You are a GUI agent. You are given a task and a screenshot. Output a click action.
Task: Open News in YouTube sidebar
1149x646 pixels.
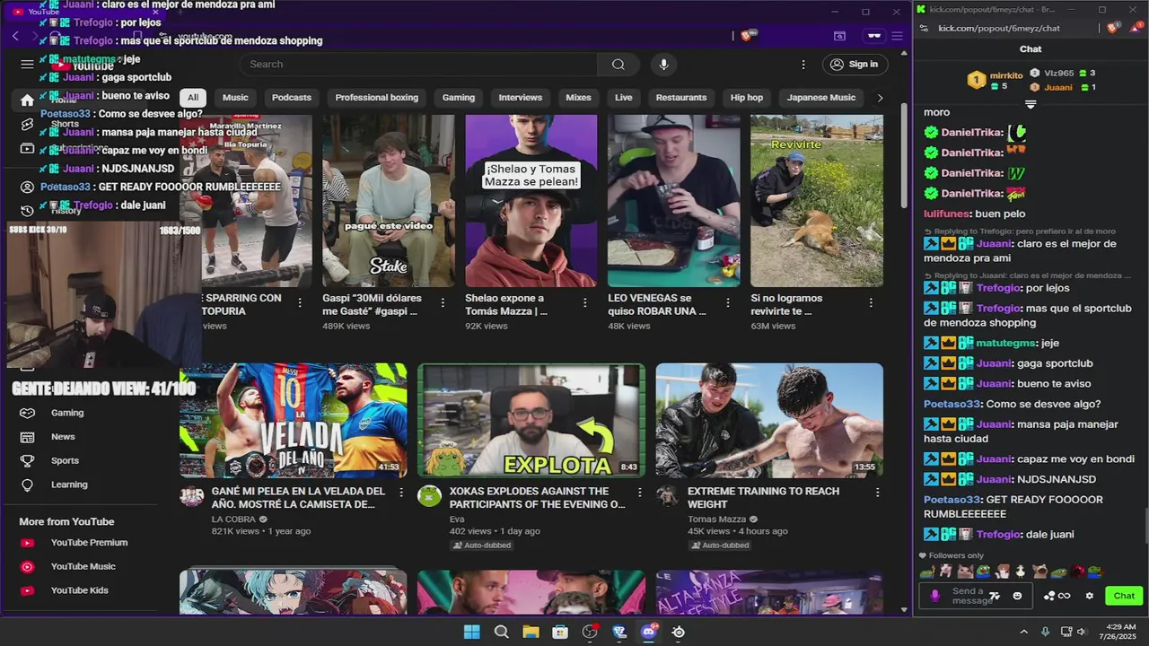tap(63, 437)
